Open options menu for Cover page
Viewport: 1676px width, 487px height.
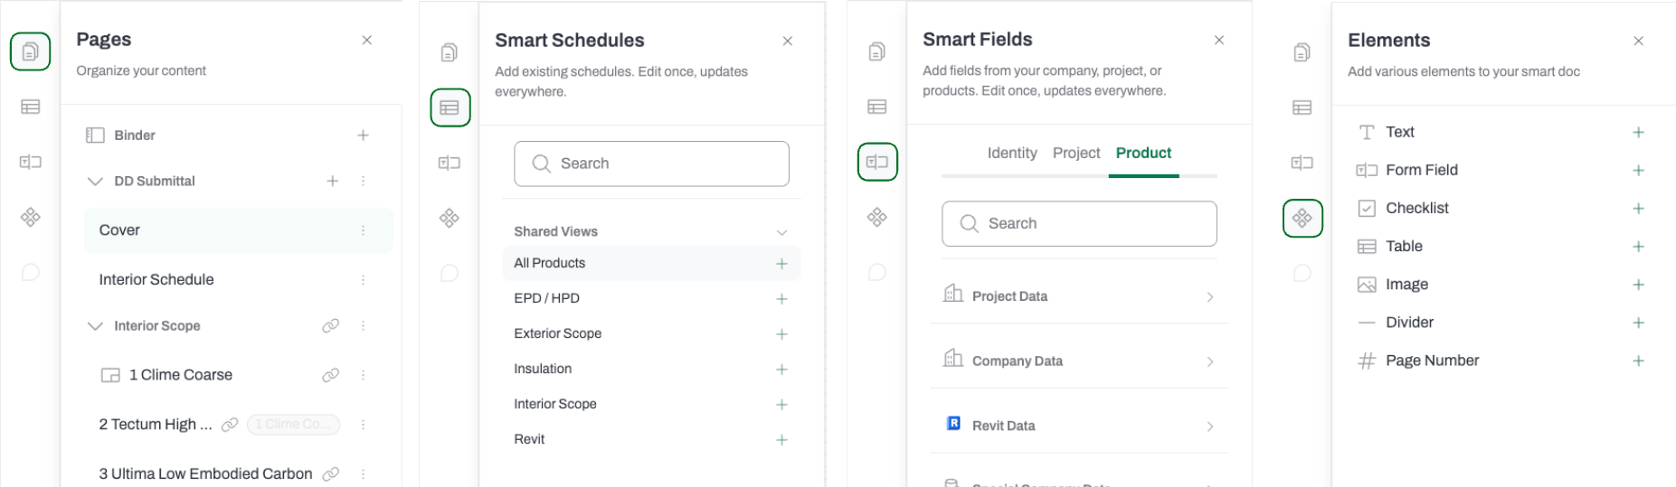363,230
